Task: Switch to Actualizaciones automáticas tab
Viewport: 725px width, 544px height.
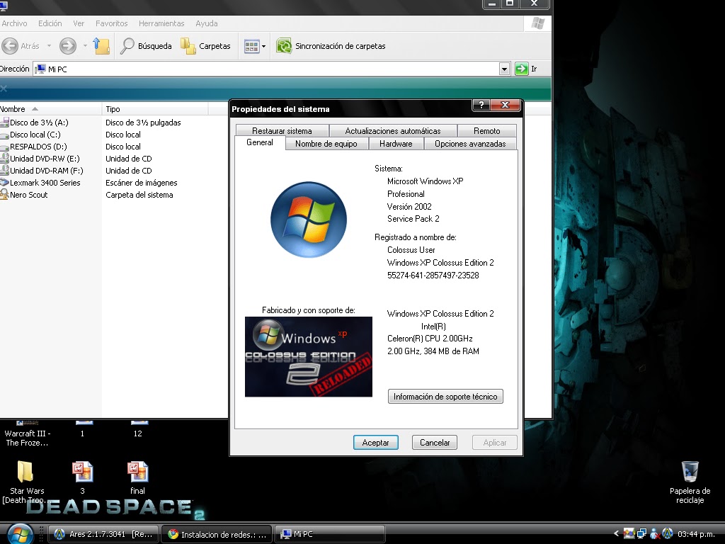Action: pyautogui.click(x=393, y=131)
